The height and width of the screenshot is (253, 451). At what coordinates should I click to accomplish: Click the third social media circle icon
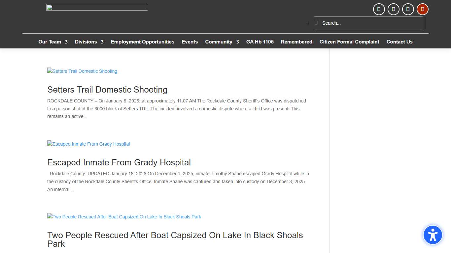408,9
